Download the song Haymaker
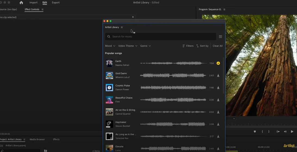The image size is (297, 152). 218,124
